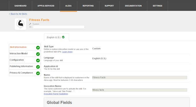The image size is (196, 107).
Task: Click the Language value English (U.S.)
Action: point(99,58)
